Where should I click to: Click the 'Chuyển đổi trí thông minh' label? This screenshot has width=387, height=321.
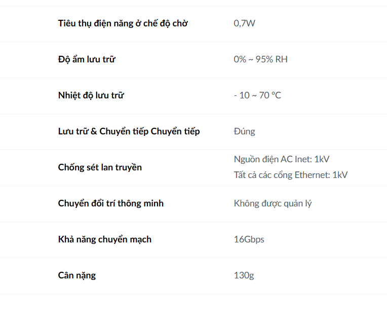(111, 203)
